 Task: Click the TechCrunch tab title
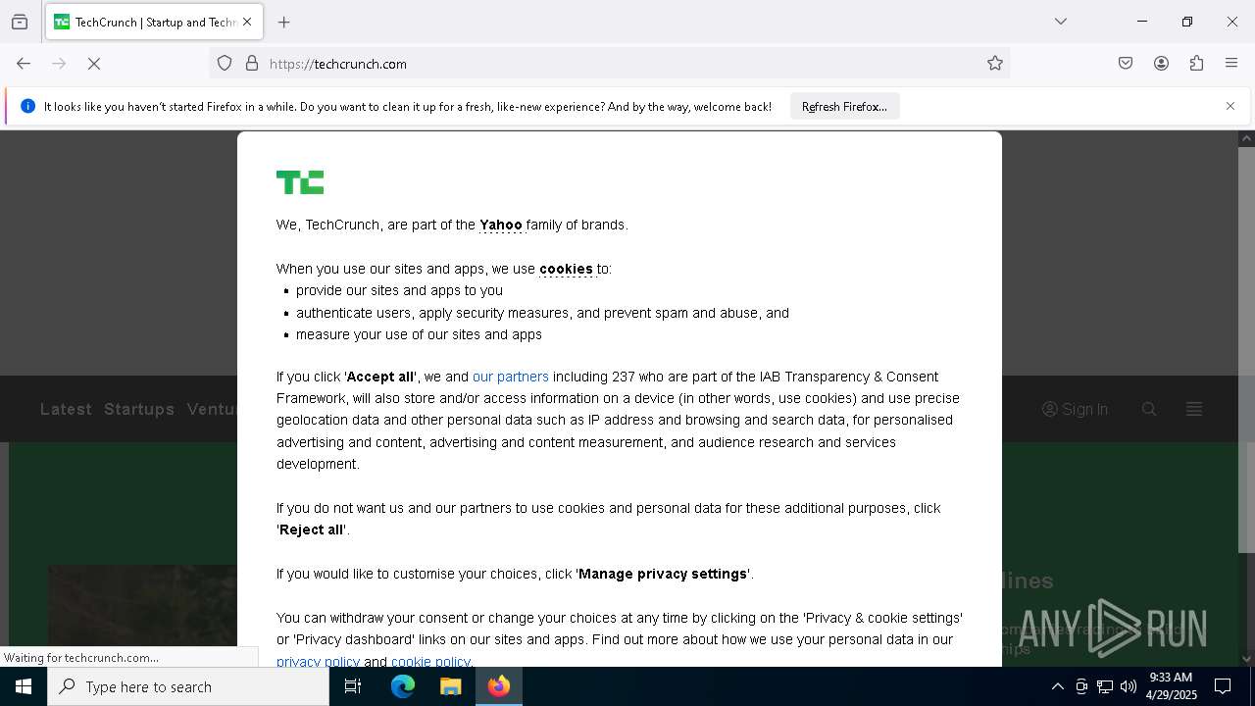(155, 22)
